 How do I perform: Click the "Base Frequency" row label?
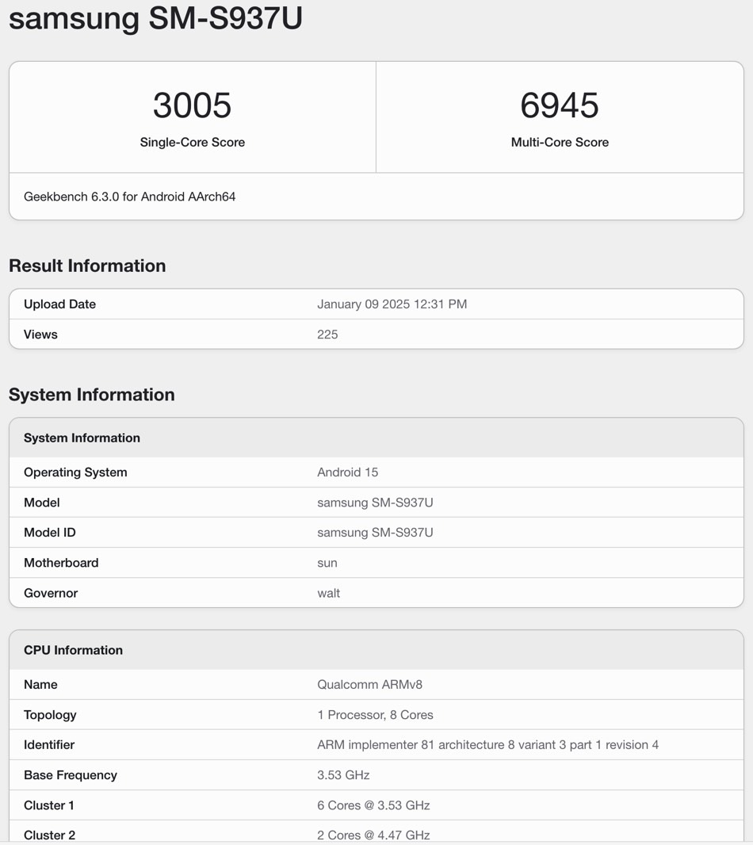point(70,775)
